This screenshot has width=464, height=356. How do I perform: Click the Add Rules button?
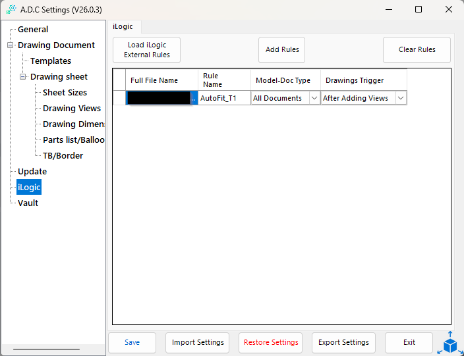click(x=281, y=50)
